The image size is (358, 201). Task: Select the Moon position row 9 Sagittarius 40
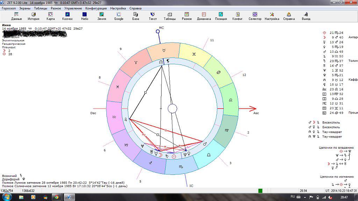click(x=333, y=37)
